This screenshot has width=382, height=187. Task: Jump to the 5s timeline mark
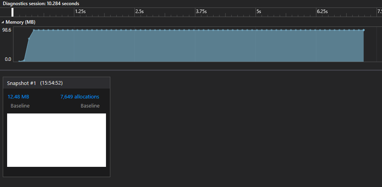coord(259,11)
